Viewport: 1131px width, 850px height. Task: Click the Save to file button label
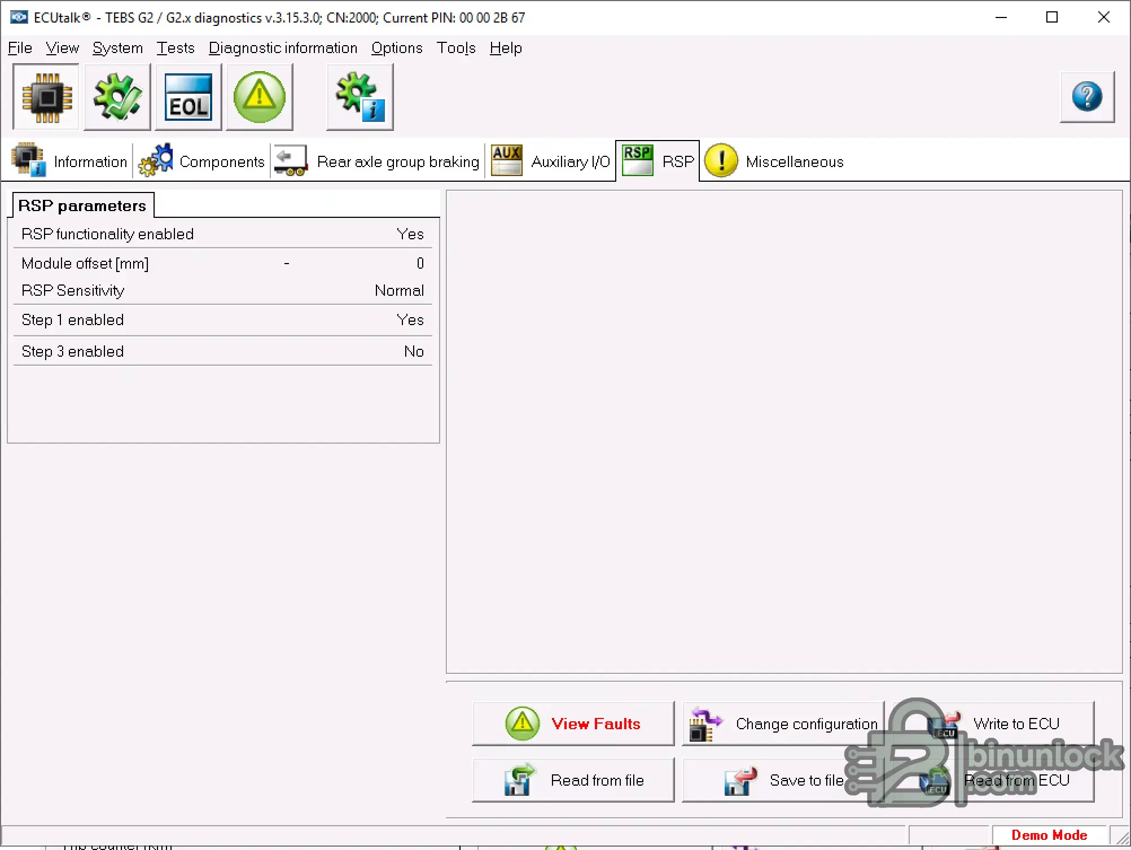click(x=806, y=781)
